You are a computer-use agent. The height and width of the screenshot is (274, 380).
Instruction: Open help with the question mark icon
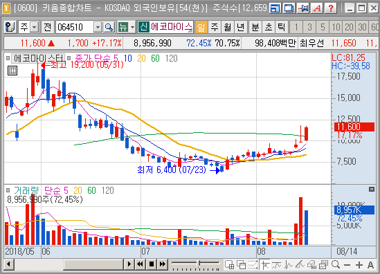point(331,8)
